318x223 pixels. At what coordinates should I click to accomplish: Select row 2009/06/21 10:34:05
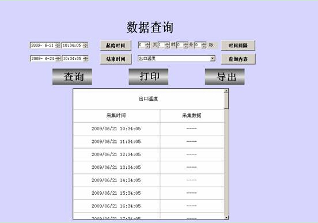[149, 128]
